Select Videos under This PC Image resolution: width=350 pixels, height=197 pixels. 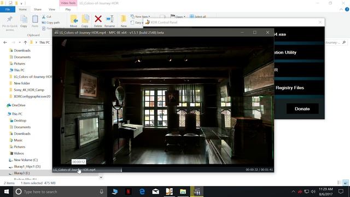19,153
